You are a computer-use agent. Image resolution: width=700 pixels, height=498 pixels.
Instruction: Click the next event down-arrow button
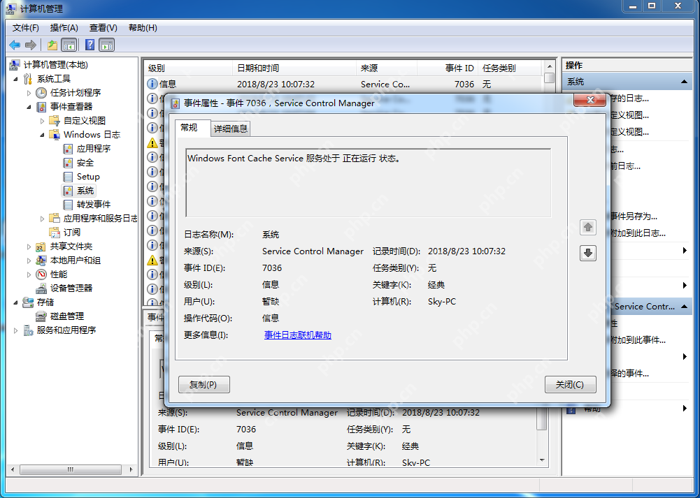[588, 253]
